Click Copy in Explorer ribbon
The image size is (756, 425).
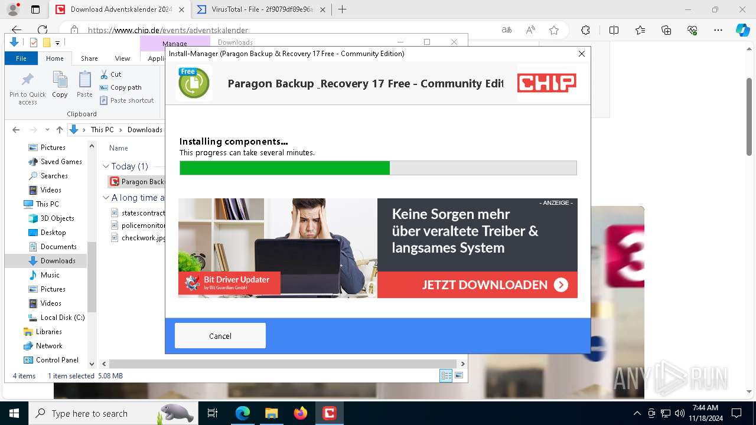60,84
